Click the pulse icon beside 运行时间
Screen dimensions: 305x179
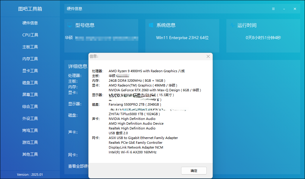(232, 25)
